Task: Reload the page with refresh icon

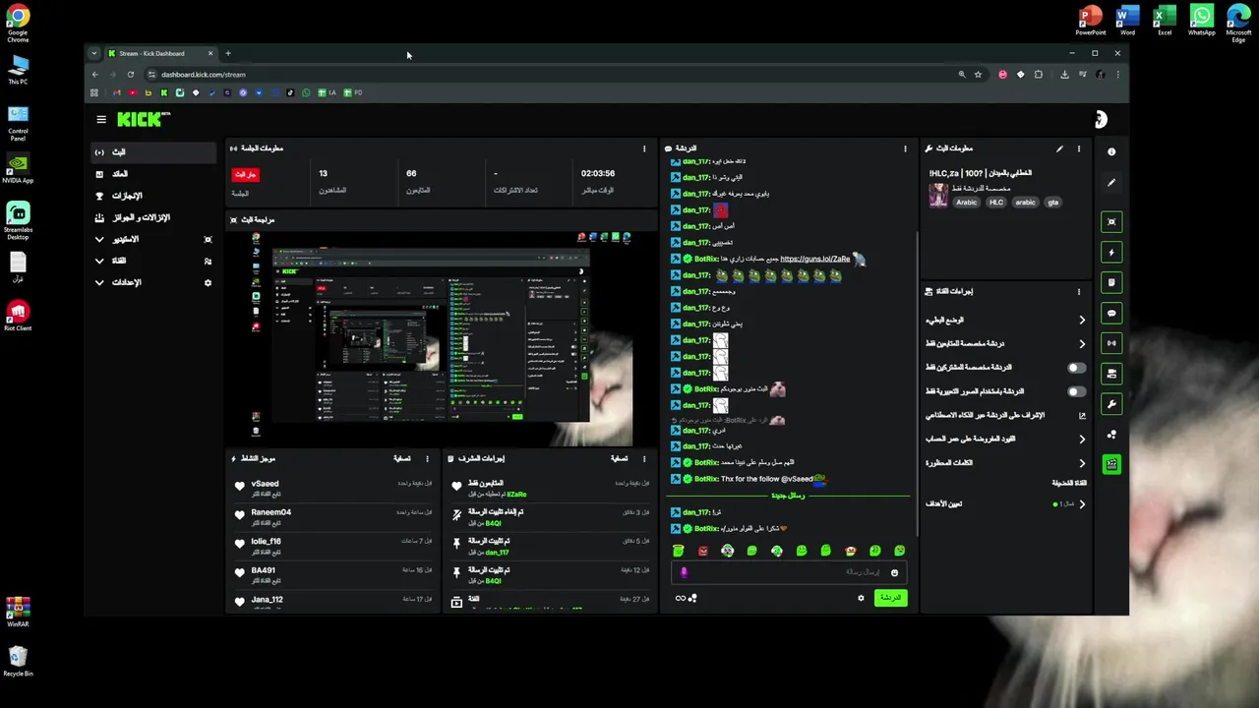Action: 130,74
